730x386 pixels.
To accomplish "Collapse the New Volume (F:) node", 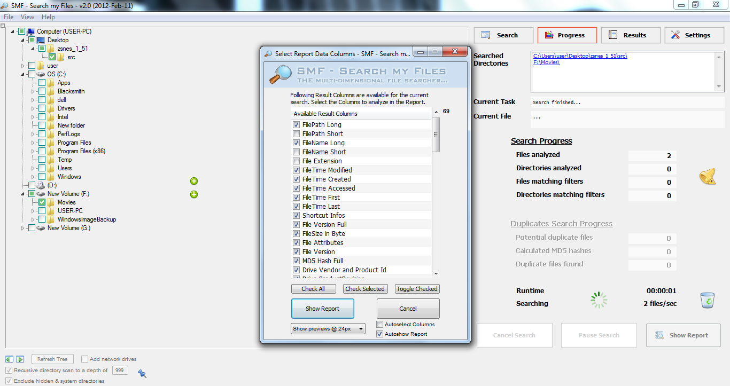I will pyautogui.click(x=23, y=194).
